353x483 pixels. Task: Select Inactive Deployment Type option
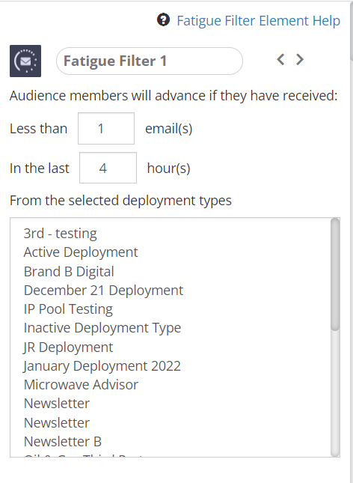click(x=102, y=328)
